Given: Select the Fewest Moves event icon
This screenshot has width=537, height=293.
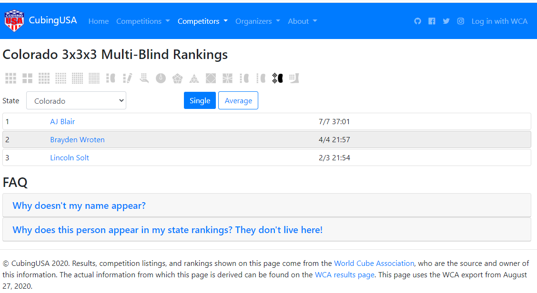Looking at the screenshot, I should [127, 78].
